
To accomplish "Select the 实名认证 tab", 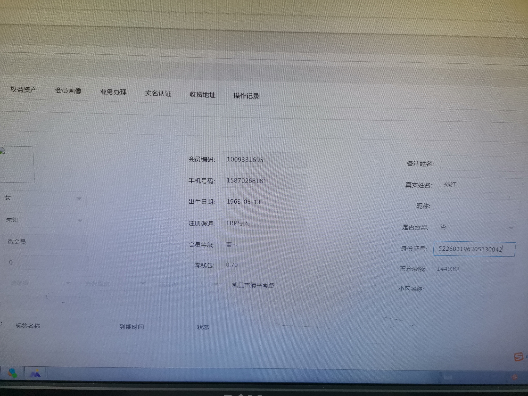I will [158, 93].
